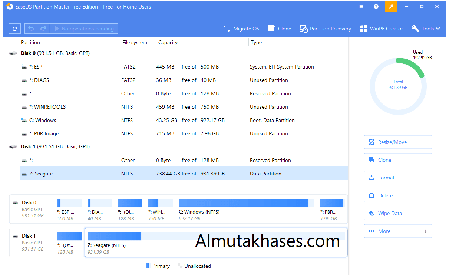Click the Wipe Data eraser icon
The image size is (449, 277).
[372, 213]
